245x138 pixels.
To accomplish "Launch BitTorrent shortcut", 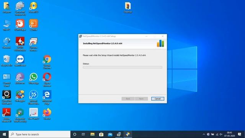I will pyautogui.click(x=20, y=79).
